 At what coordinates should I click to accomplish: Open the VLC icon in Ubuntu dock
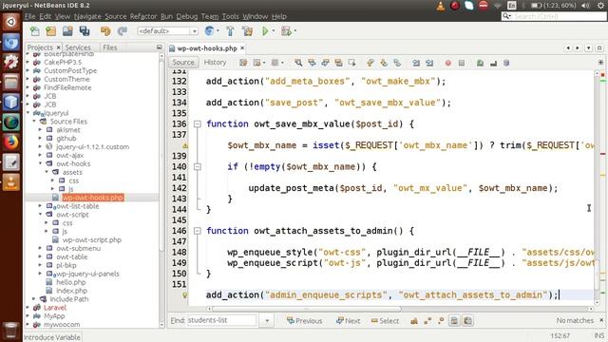10,182
